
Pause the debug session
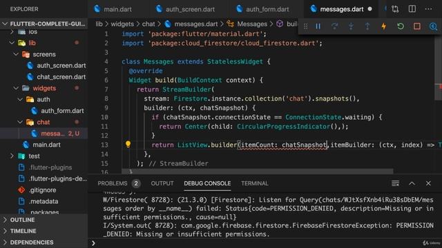coord(318,26)
